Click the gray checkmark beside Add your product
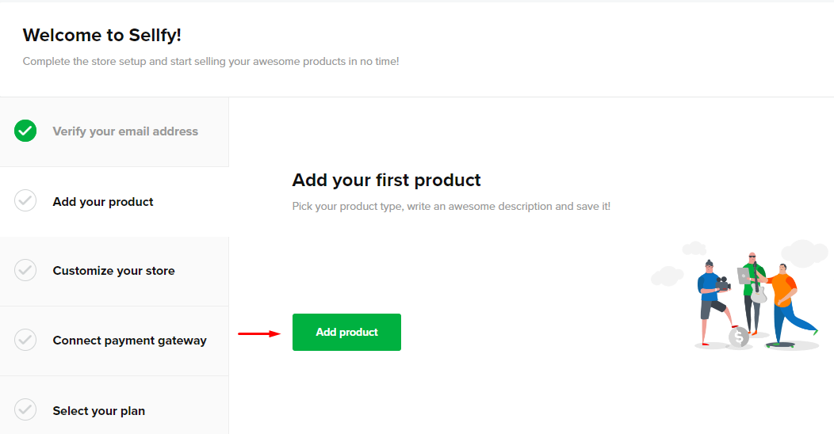This screenshot has height=434, width=834. (25, 201)
